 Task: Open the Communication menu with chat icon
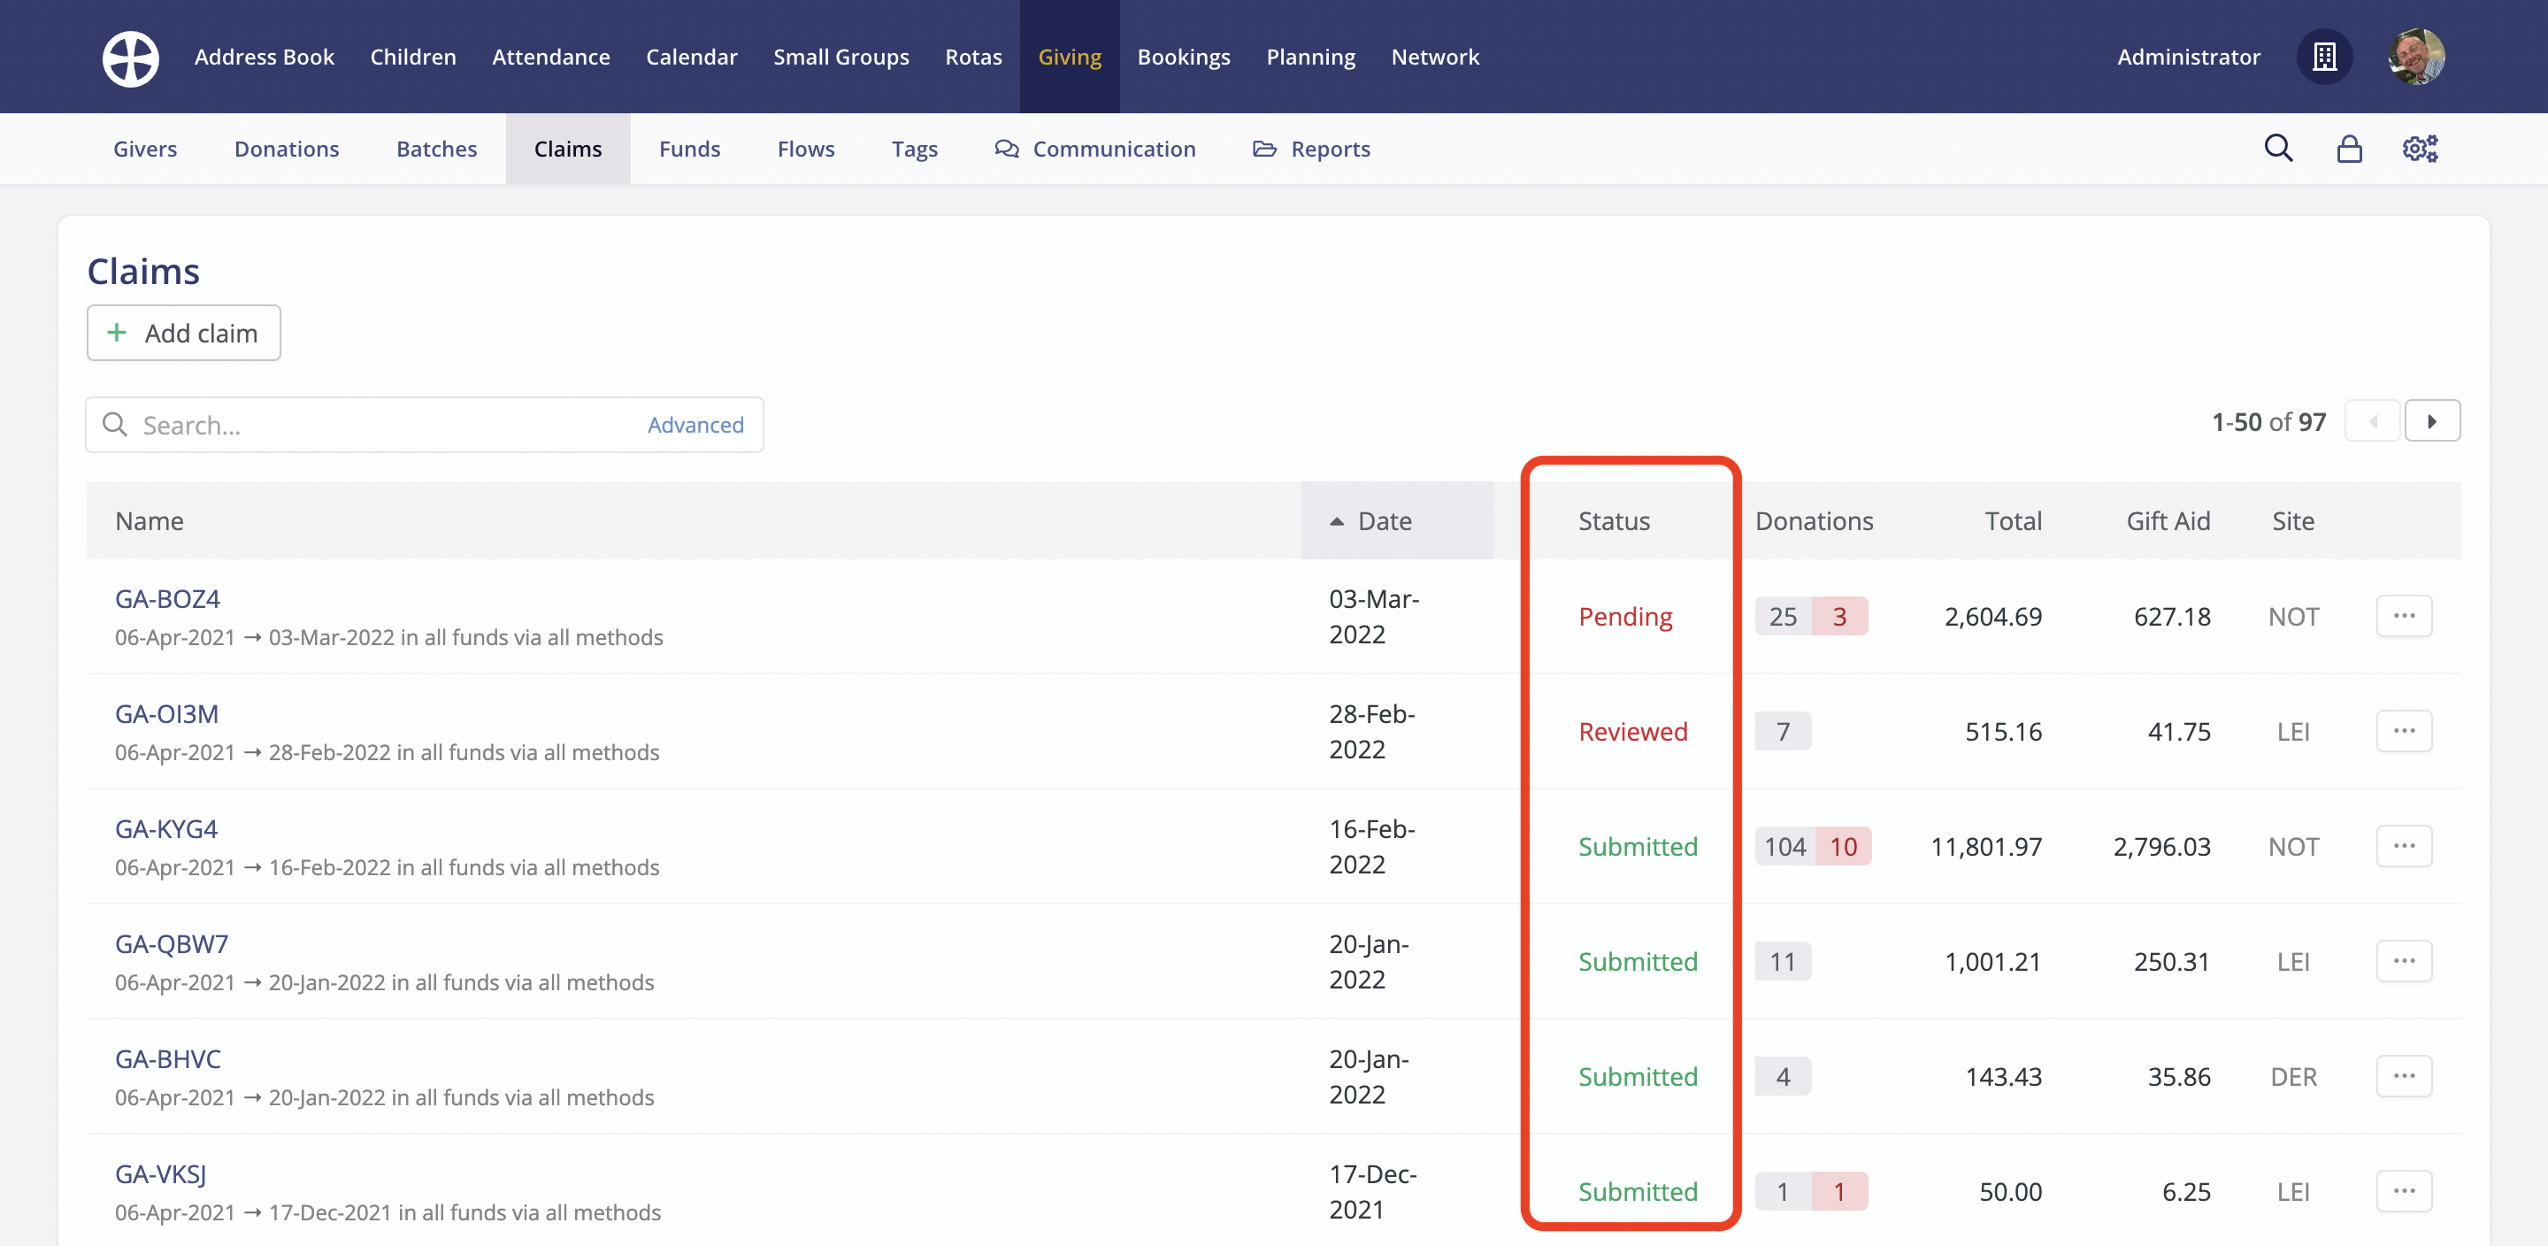tap(1095, 149)
